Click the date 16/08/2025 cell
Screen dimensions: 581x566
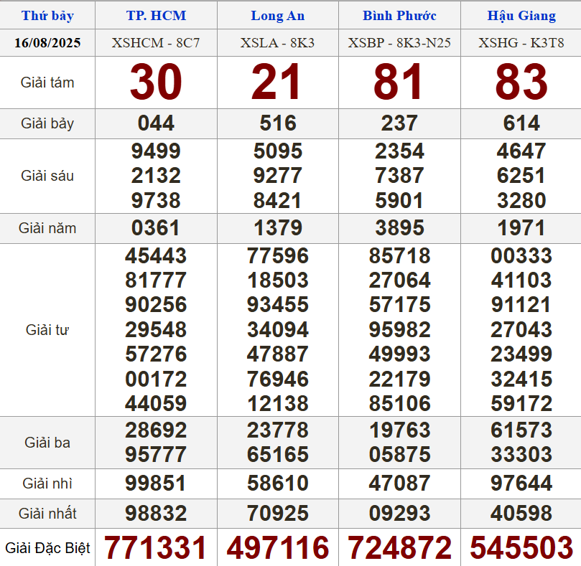pyautogui.click(x=47, y=43)
